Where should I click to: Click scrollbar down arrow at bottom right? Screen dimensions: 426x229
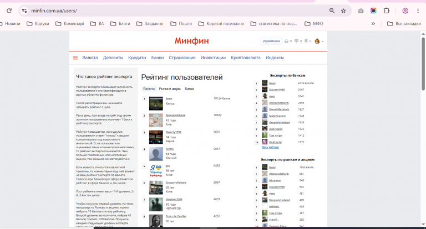pyautogui.click(x=423, y=224)
